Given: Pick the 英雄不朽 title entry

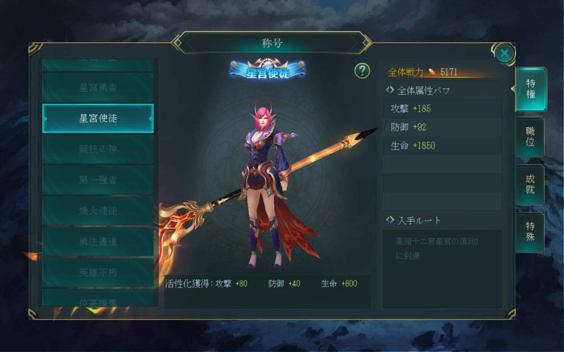Looking at the screenshot, I should coord(98,272).
